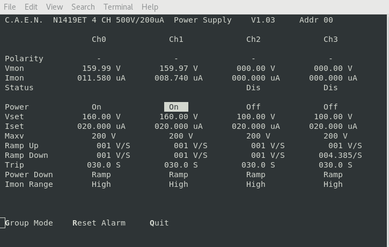Select Ch2 Vset value 100.00 V
Viewport: 389px width, 247px height.
tap(256, 117)
